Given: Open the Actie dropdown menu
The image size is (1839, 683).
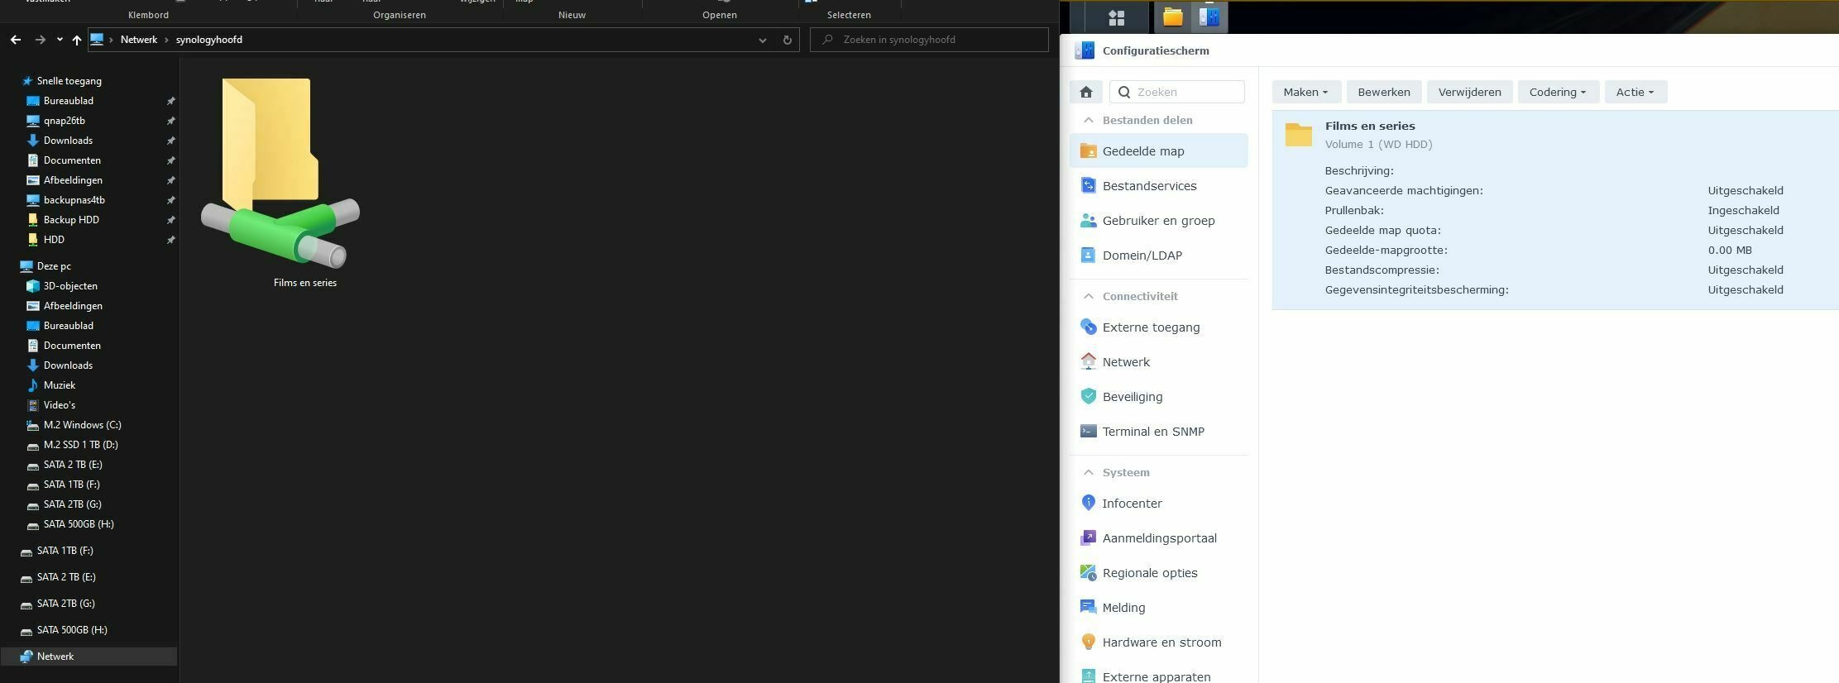Looking at the screenshot, I should 1635,92.
